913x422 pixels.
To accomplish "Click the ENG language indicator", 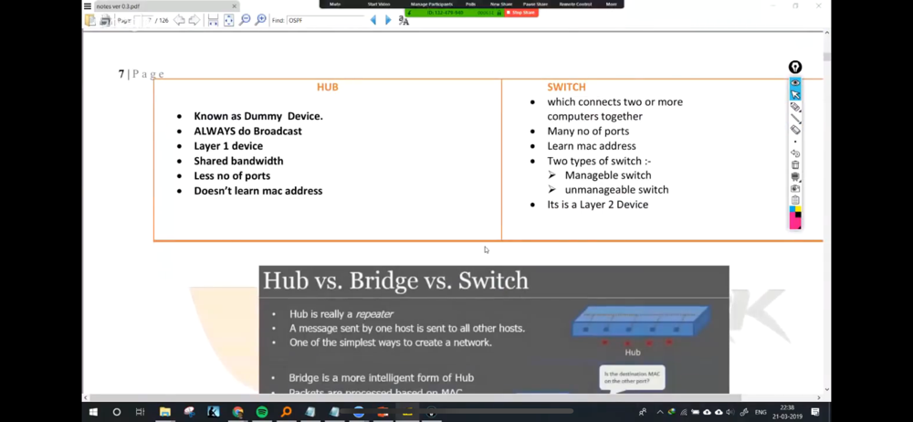I will tap(761, 412).
